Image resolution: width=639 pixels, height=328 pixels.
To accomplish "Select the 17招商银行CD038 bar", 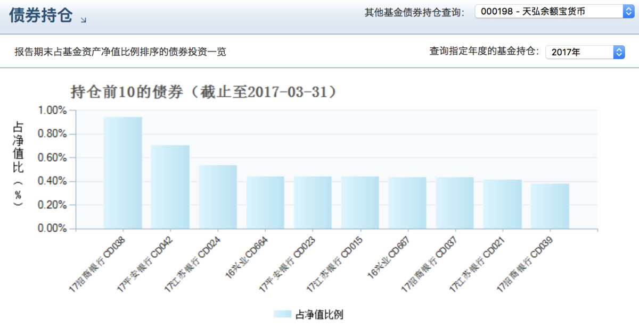I will pos(123,173).
